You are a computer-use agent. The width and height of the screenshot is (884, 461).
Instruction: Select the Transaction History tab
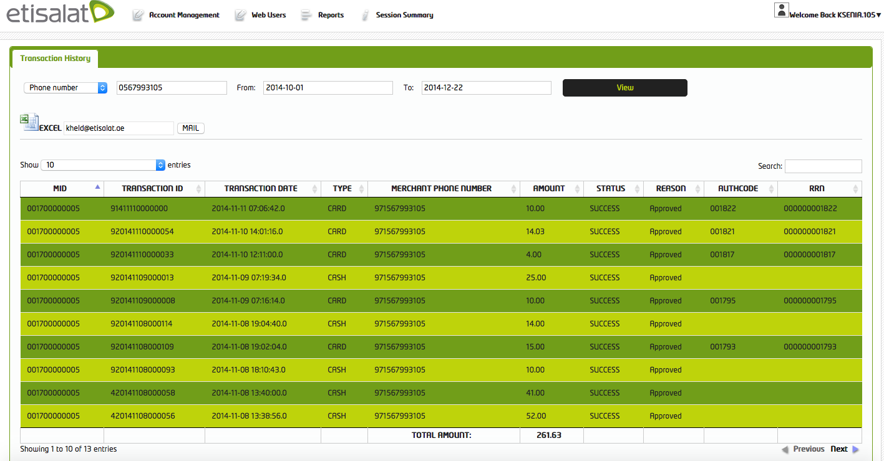tap(55, 59)
